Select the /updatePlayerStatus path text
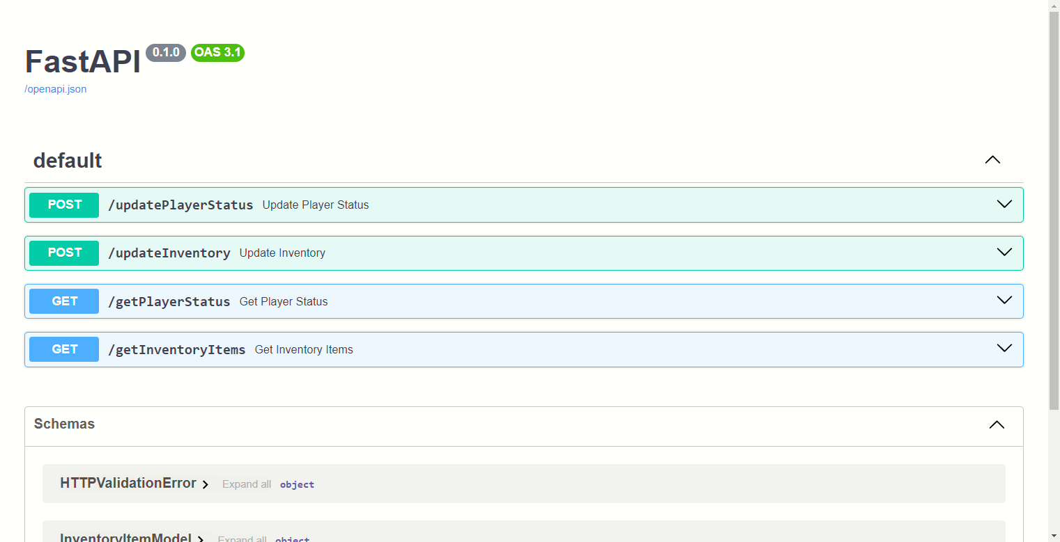 coord(180,205)
